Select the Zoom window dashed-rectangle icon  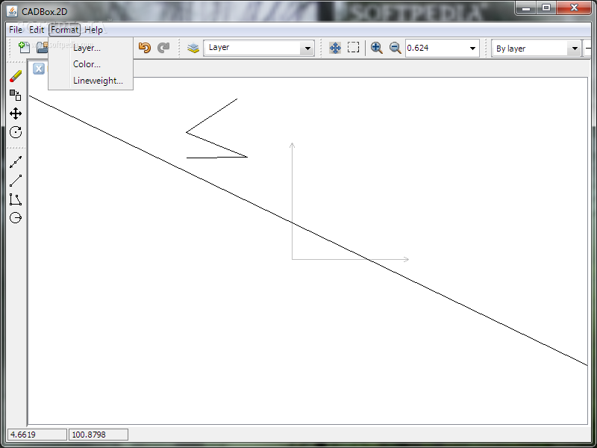coord(353,47)
